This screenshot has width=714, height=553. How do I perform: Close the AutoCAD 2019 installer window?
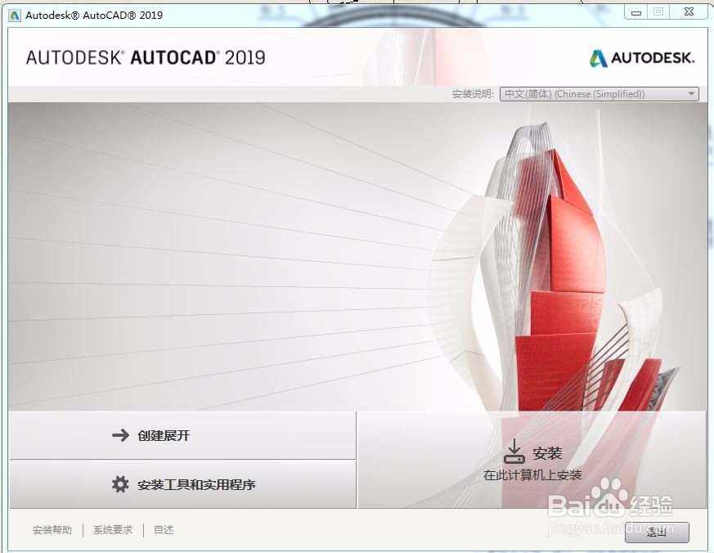tap(689, 13)
